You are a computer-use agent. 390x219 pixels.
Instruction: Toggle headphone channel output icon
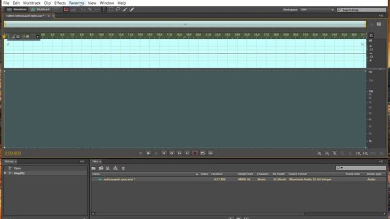(x=371, y=35)
